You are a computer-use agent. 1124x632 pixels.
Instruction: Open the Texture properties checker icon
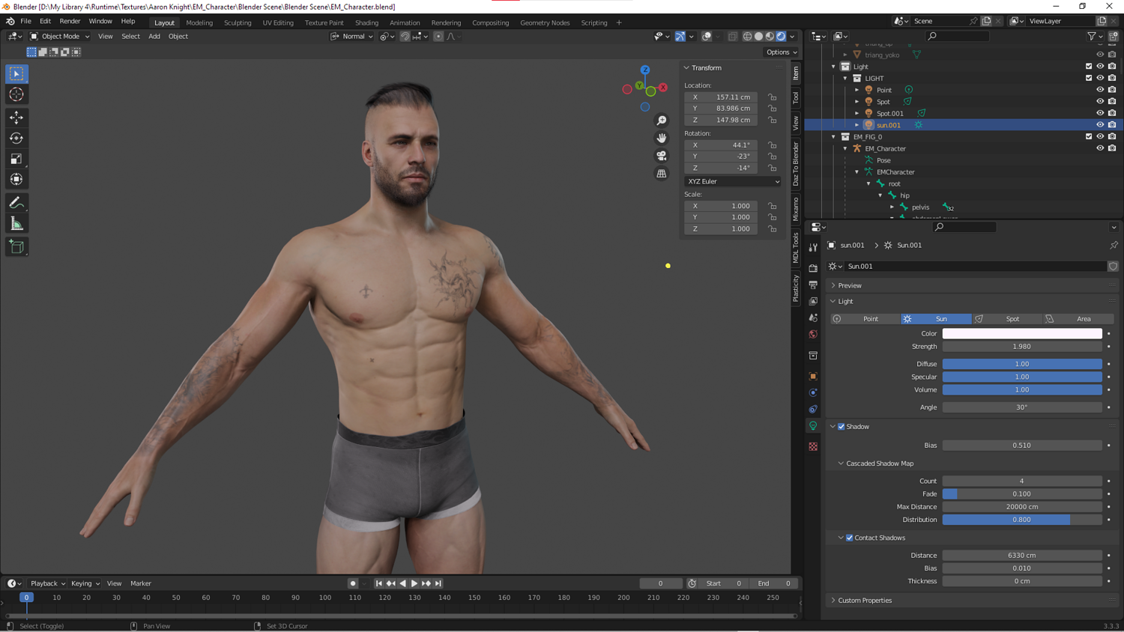tap(813, 446)
